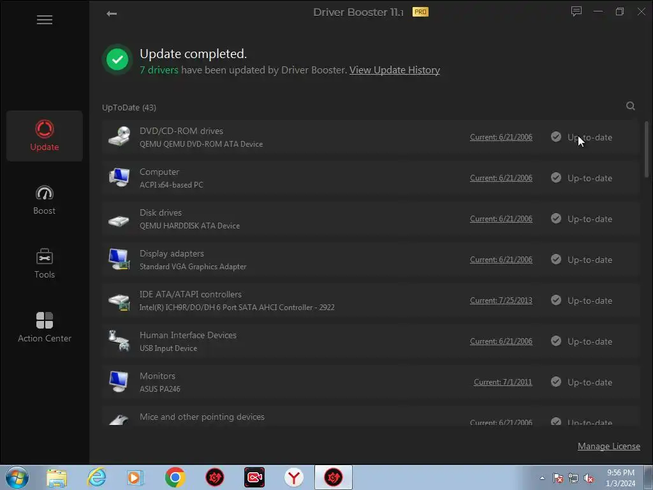Screen dimensions: 653x490
Task: Click the green update completed checkmark
Action: pyautogui.click(x=117, y=59)
